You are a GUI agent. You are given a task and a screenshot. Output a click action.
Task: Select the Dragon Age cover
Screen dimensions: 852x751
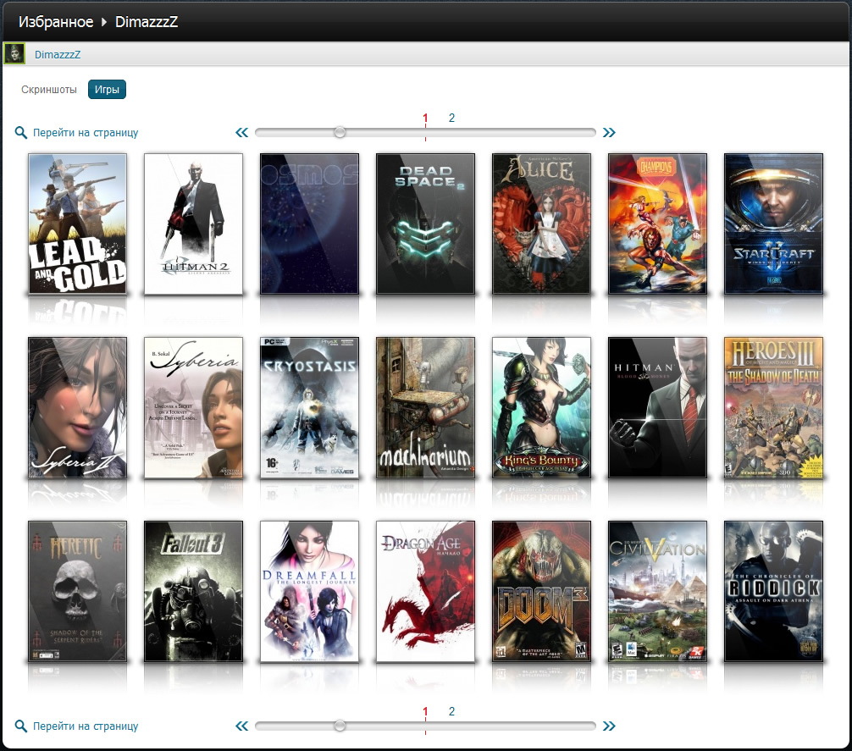[x=425, y=591]
